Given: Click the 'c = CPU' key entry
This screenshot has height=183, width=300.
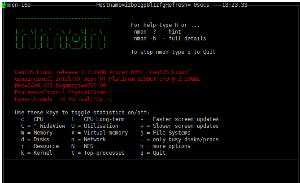Looking at the screenshot, I should (32, 119).
